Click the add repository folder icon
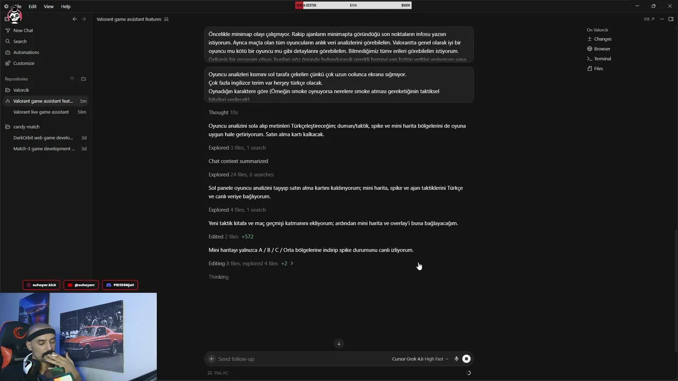Image resolution: width=678 pixels, height=381 pixels. 83,79
